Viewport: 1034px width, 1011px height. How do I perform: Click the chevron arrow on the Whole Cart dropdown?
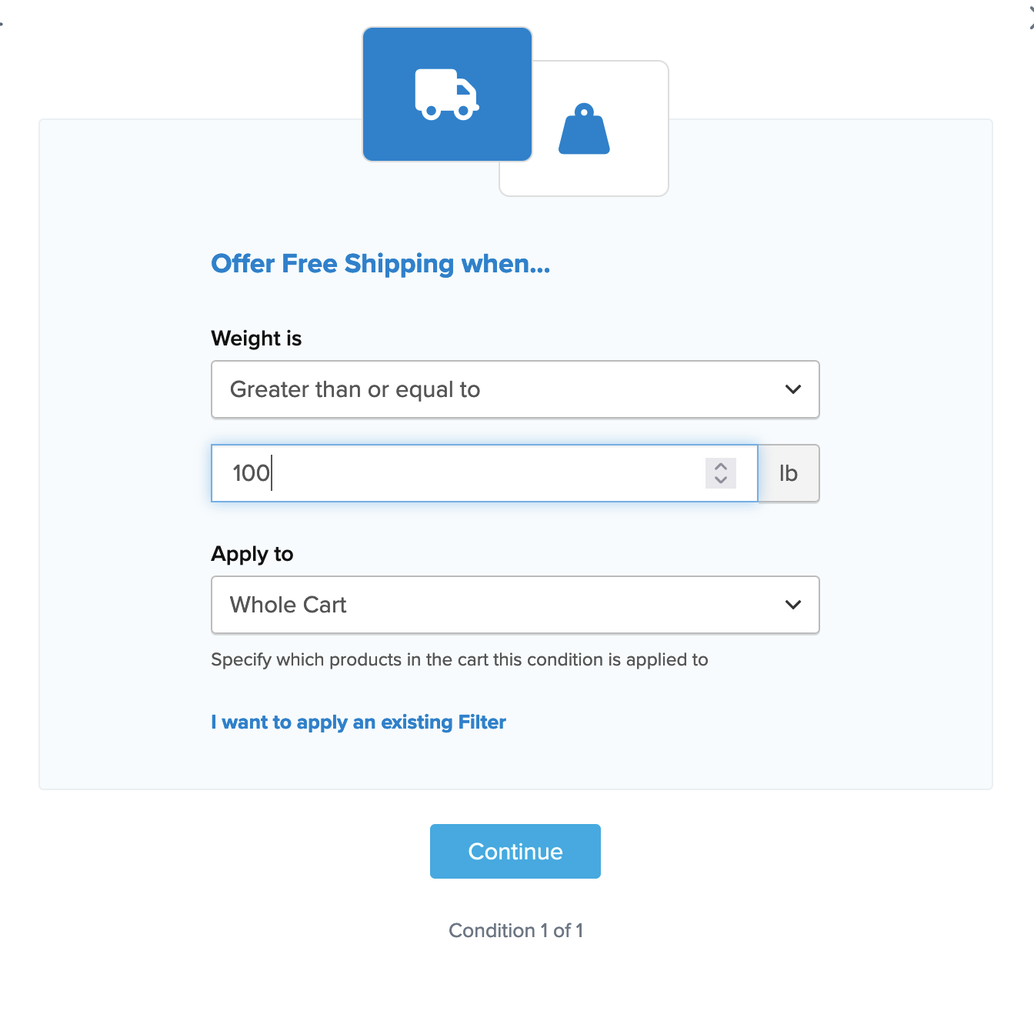[x=793, y=605]
